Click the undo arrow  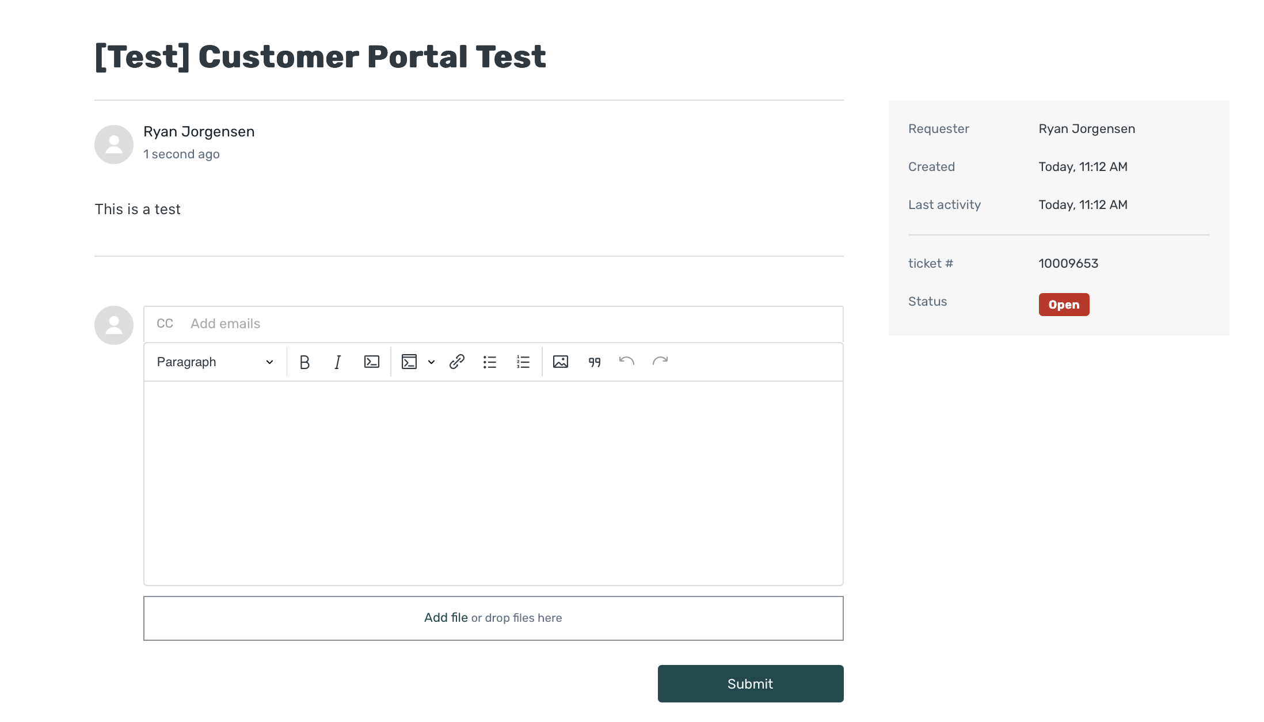pyautogui.click(x=627, y=362)
